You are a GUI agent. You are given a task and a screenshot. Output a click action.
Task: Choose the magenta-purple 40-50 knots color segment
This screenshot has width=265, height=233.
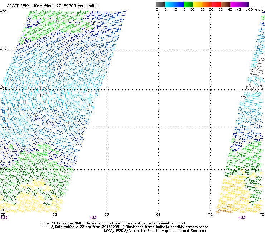pyautogui.click(x=240, y=4)
